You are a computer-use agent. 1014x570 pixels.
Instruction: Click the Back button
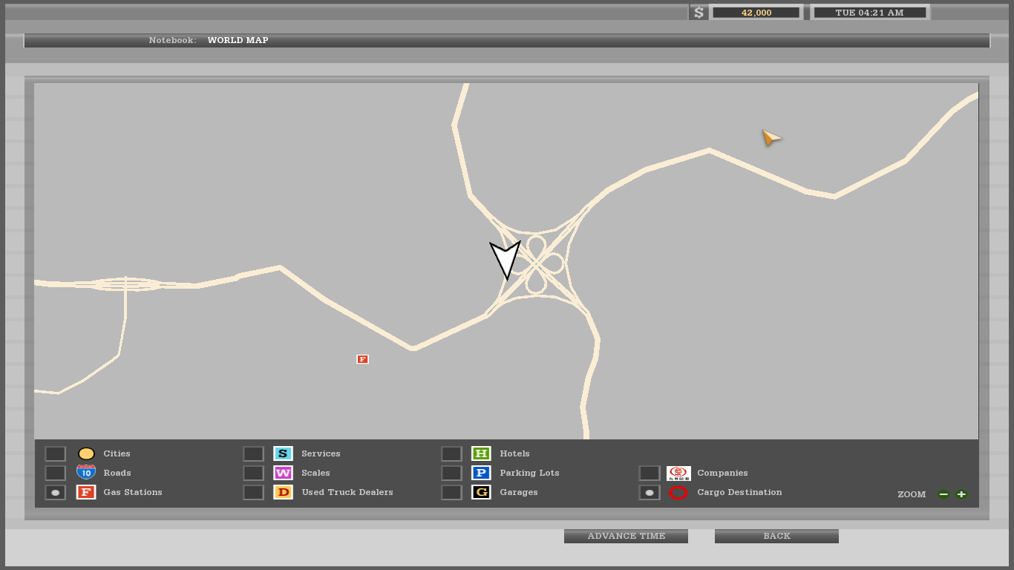pos(776,536)
